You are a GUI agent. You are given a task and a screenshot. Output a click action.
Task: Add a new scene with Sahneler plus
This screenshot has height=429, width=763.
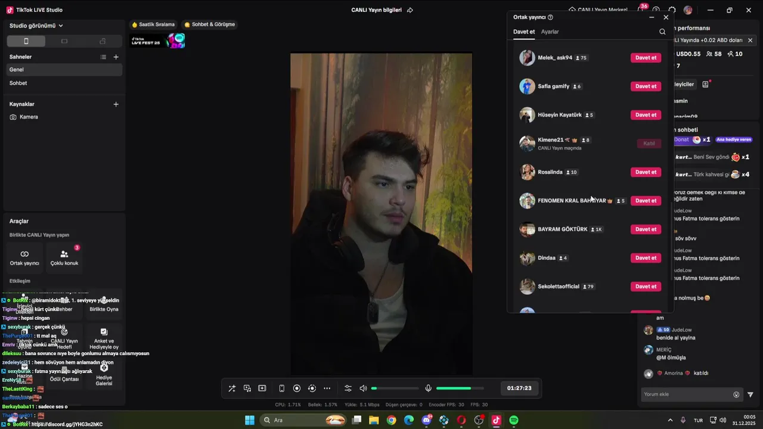point(116,57)
